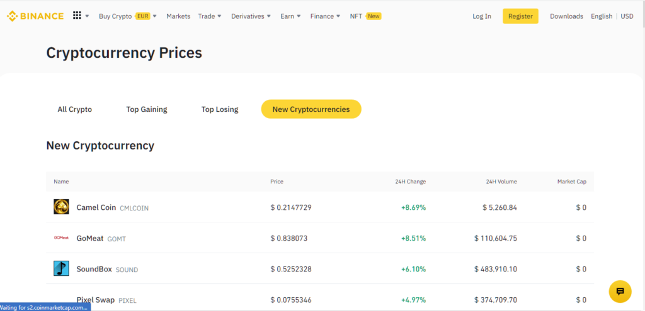Click the Market Cap column header
The image size is (645, 311).
pos(572,182)
